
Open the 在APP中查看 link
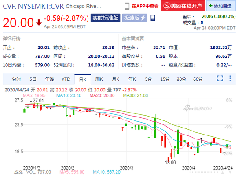pos(145,6)
